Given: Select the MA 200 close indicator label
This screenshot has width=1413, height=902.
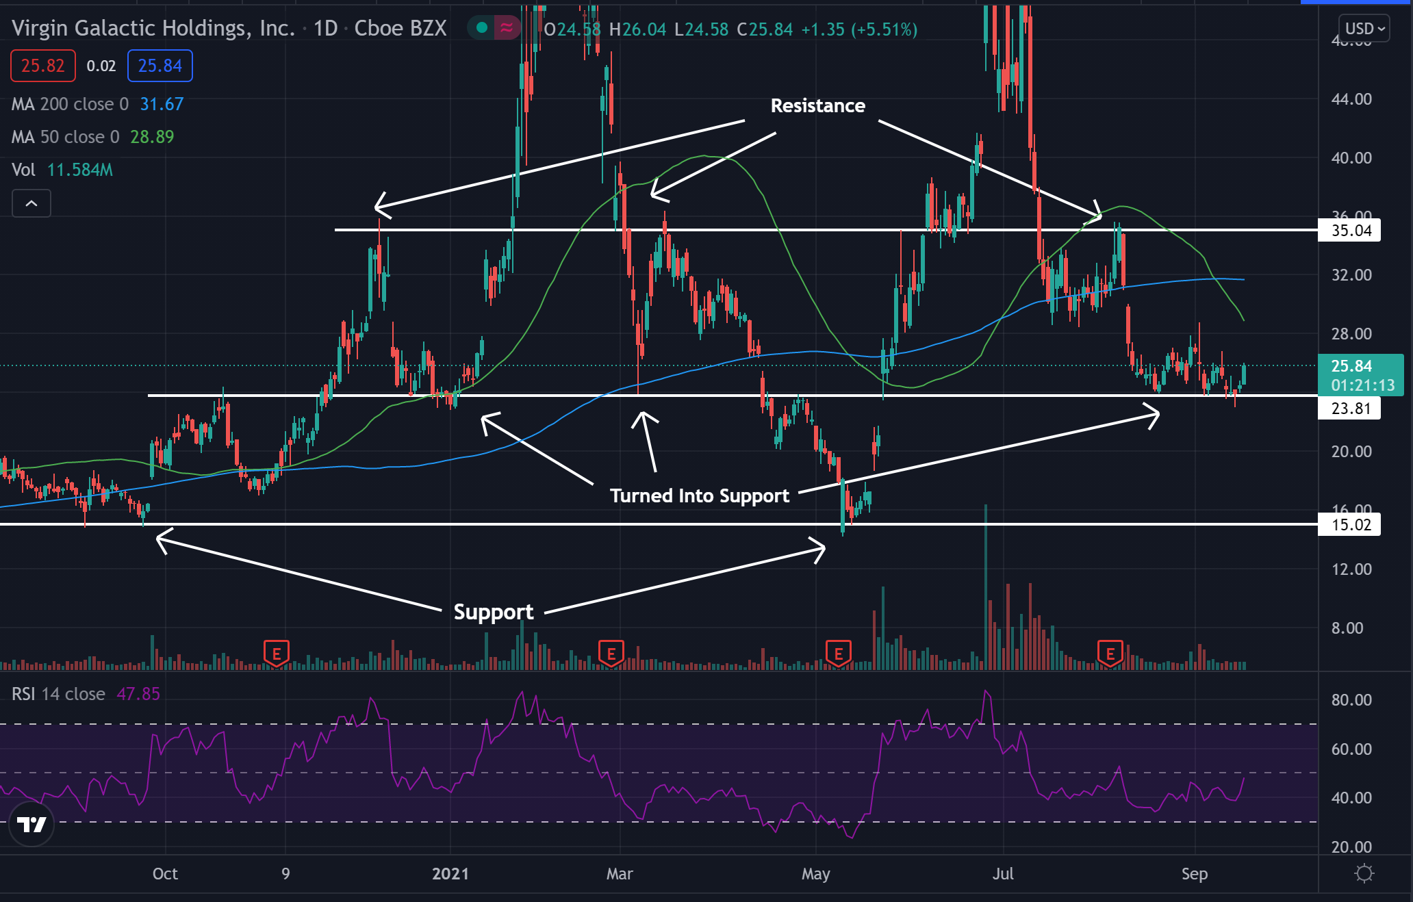Looking at the screenshot, I should (70, 104).
